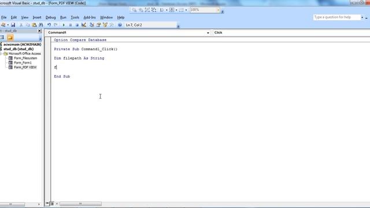Open the help question history dropdown

[x=362, y=17]
